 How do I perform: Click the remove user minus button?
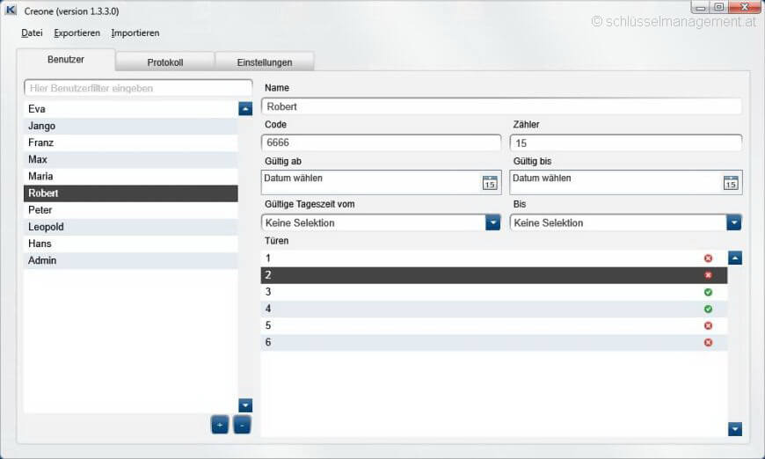tap(242, 426)
